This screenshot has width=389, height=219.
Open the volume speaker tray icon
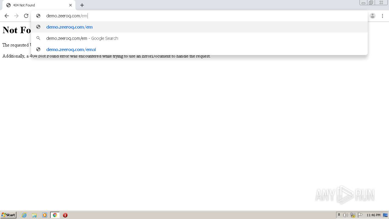(x=345, y=215)
